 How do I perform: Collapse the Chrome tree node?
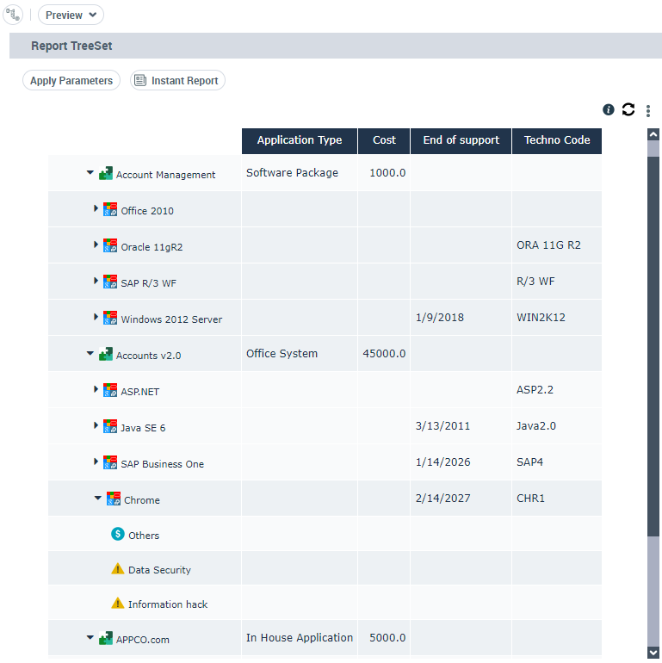98,499
